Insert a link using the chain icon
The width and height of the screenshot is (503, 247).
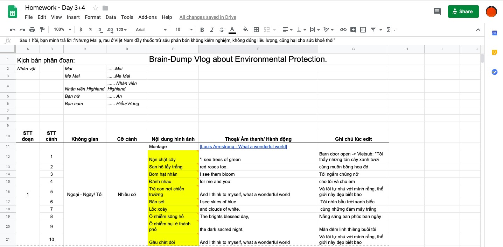pyautogui.click(x=343, y=30)
